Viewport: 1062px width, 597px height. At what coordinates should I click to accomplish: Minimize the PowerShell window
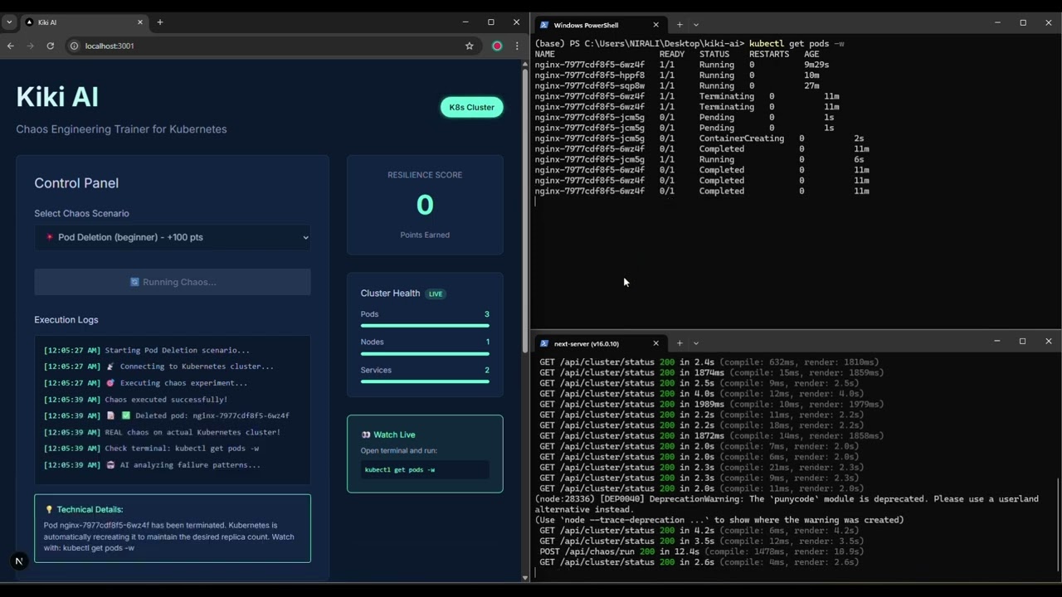coord(997,23)
